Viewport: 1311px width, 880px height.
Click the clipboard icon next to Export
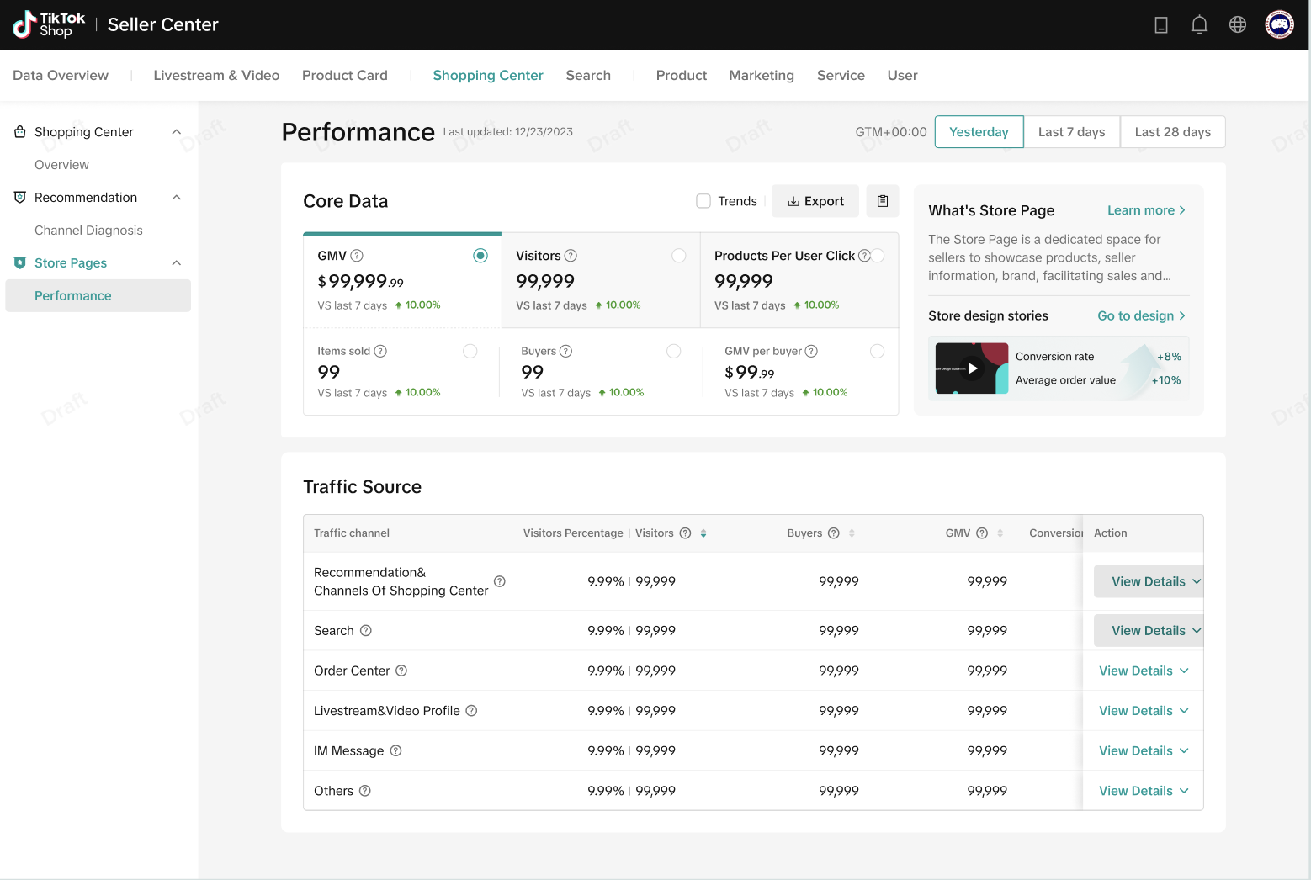[883, 201]
